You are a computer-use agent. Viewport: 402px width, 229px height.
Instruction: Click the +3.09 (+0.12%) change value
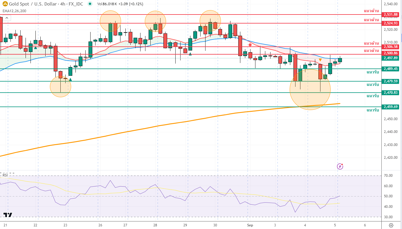[131, 4]
